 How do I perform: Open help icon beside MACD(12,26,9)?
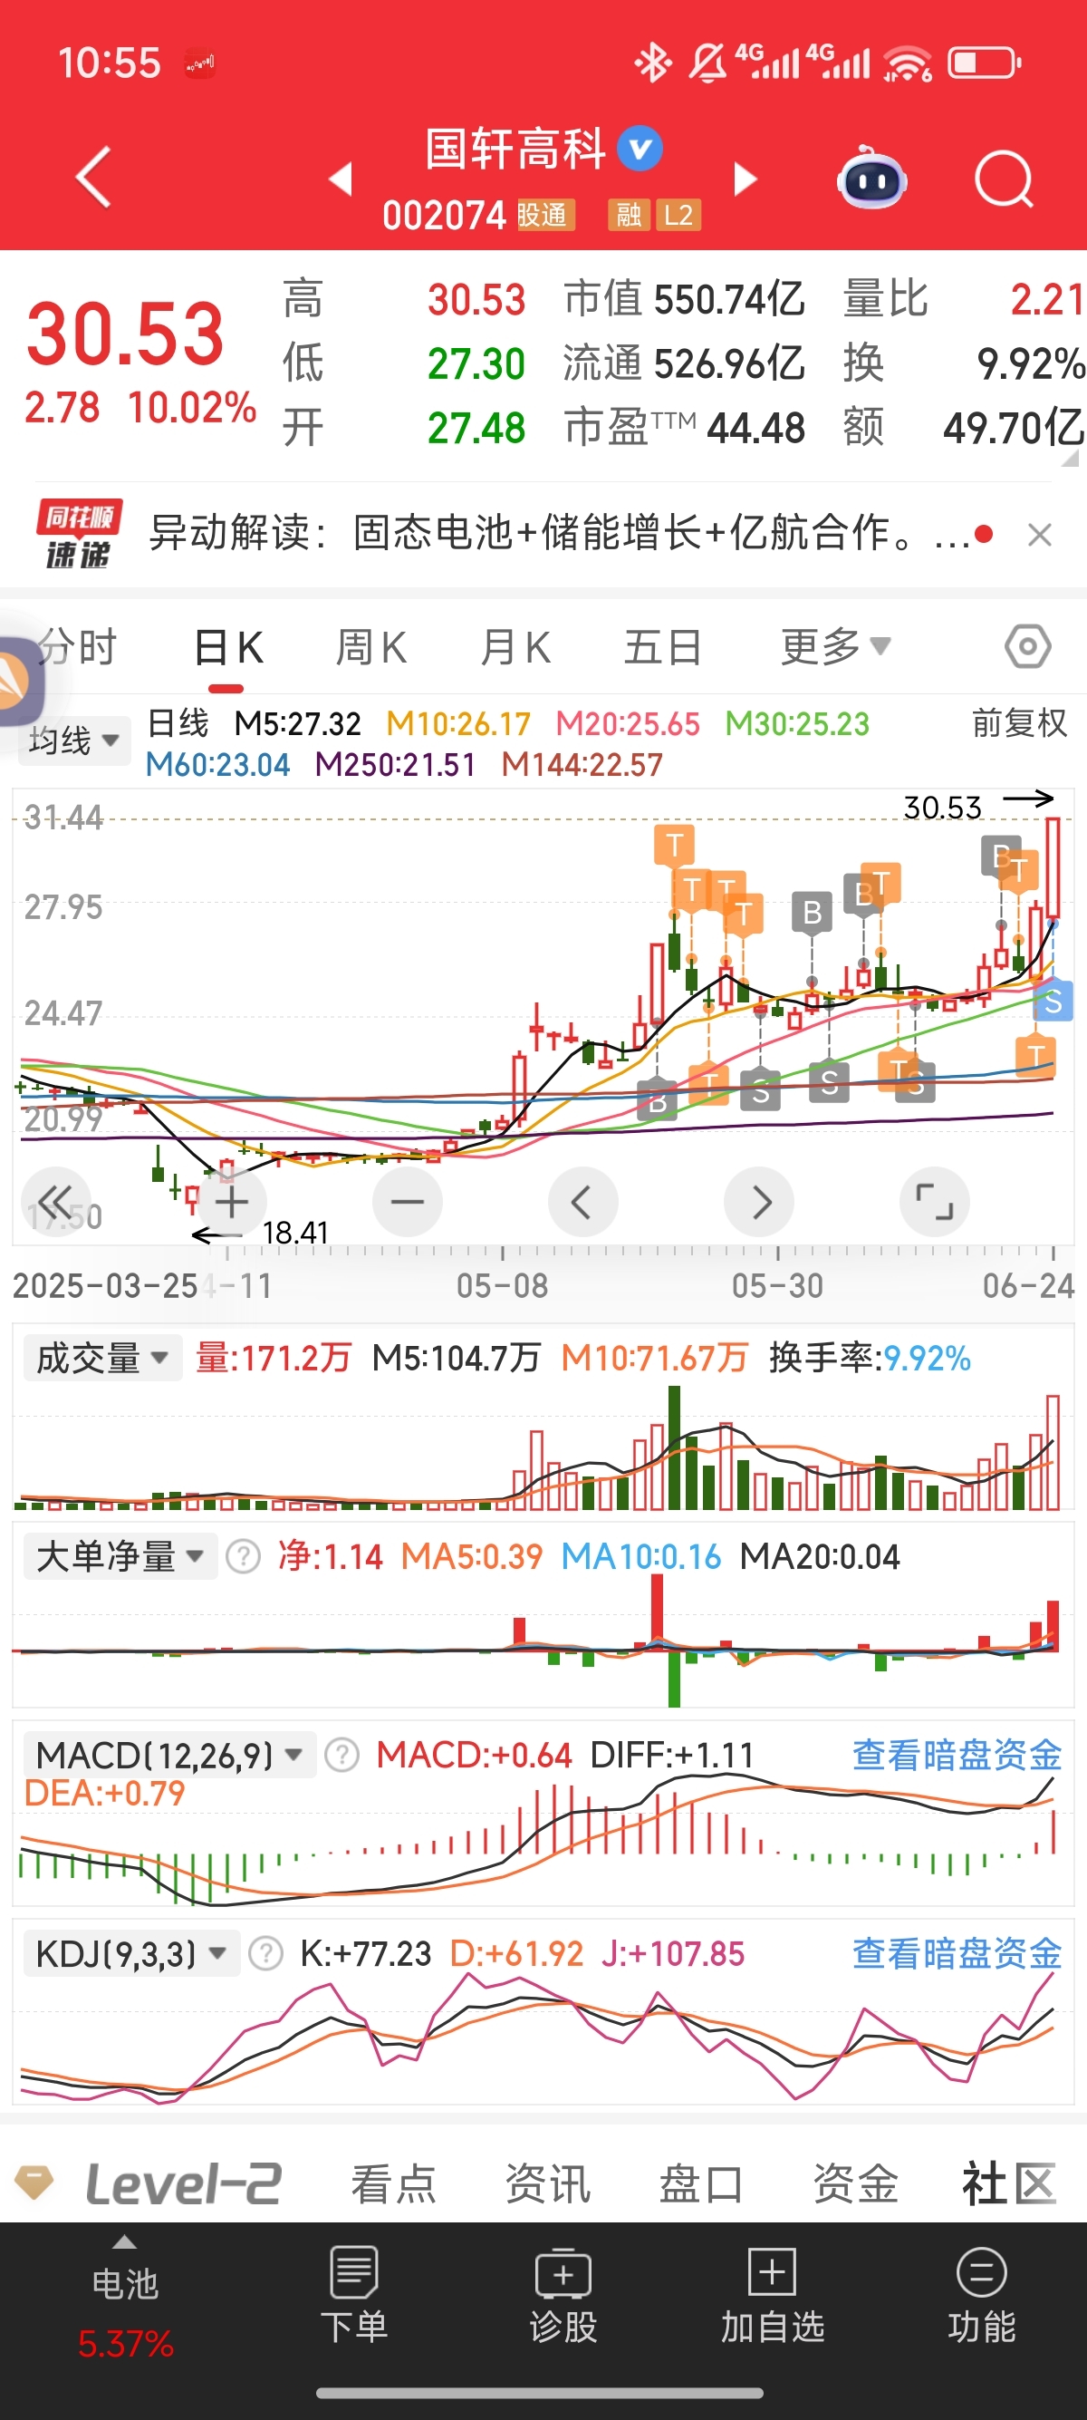[x=341, y=1755]
